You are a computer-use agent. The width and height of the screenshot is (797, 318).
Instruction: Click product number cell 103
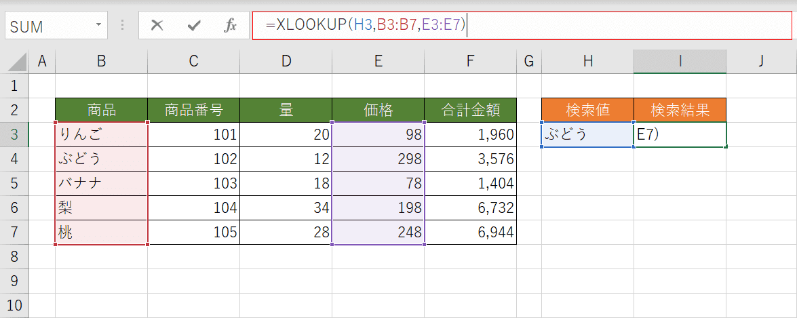point(194,183)
